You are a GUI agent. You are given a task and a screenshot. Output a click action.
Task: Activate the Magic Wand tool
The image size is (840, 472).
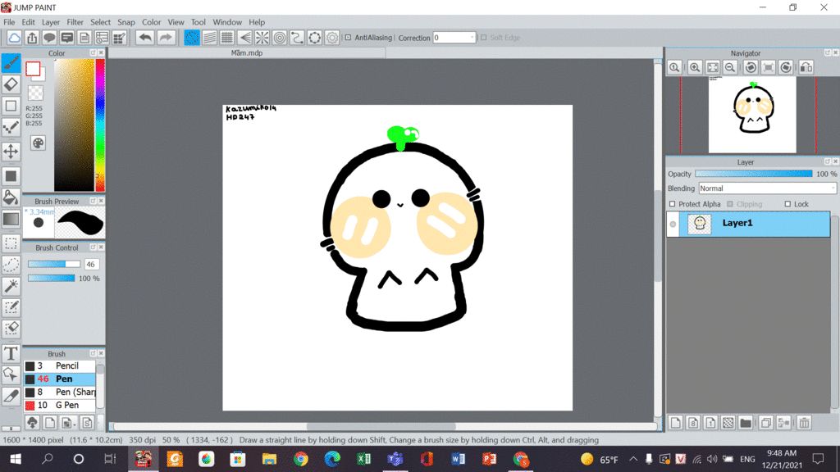[11, 286]
